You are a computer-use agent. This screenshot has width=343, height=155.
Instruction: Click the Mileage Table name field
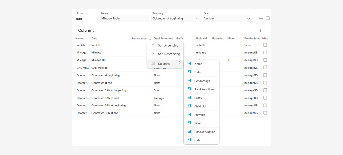pyautogui.click(x=125, y=19)
